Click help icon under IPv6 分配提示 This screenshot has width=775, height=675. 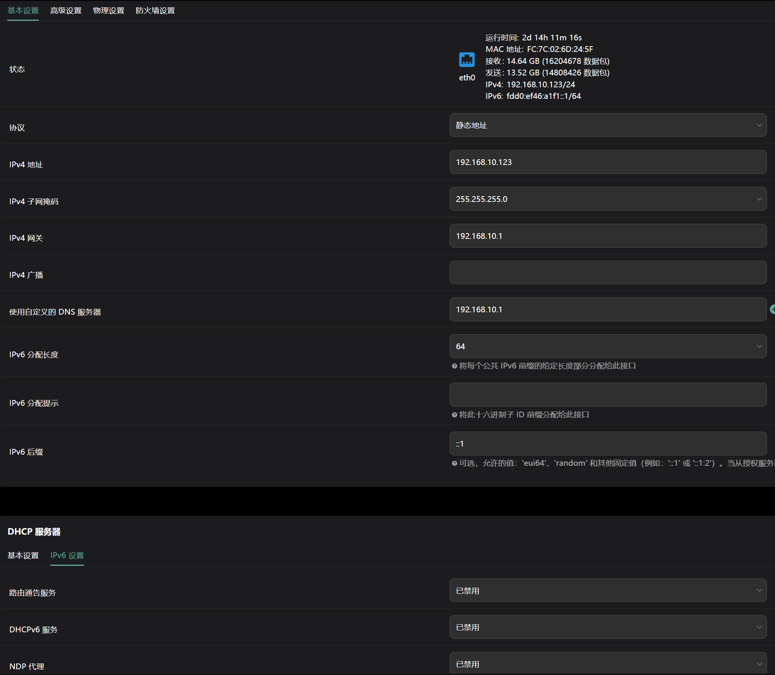454,415
